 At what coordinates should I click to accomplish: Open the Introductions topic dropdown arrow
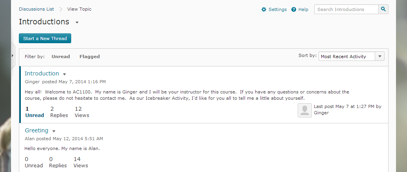pos(77,22)
